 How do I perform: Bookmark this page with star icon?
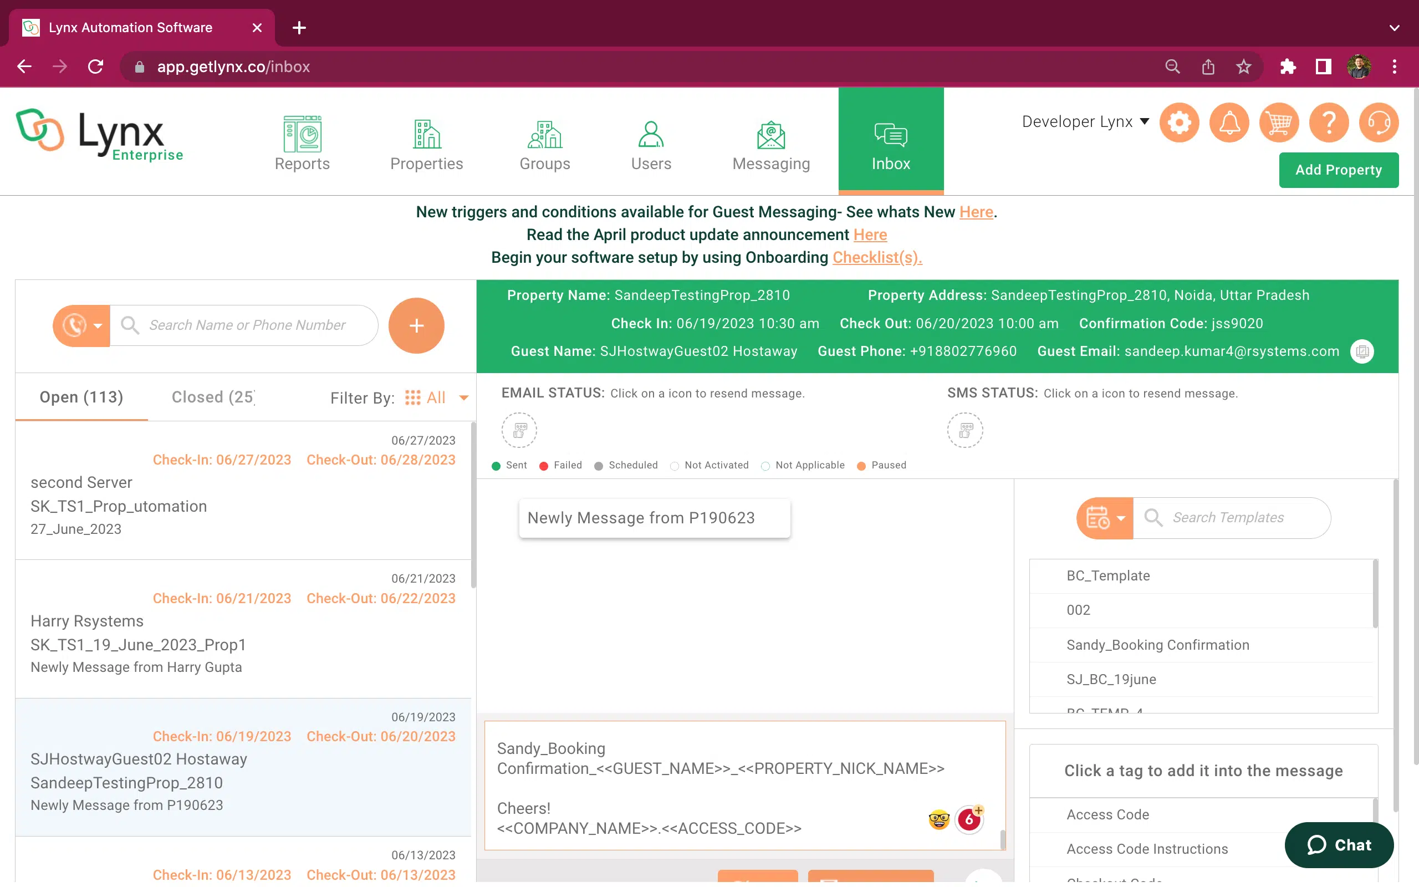point(1243,67)
